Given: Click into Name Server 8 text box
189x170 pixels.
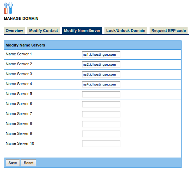Looking at the screenshot, I should [x=101, y=124].
